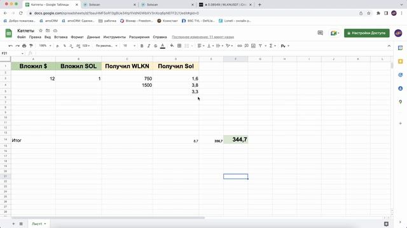This screenshot has height=228, width=407.
Task: Open the Расширения menu
Action: [x=139, y=37]
